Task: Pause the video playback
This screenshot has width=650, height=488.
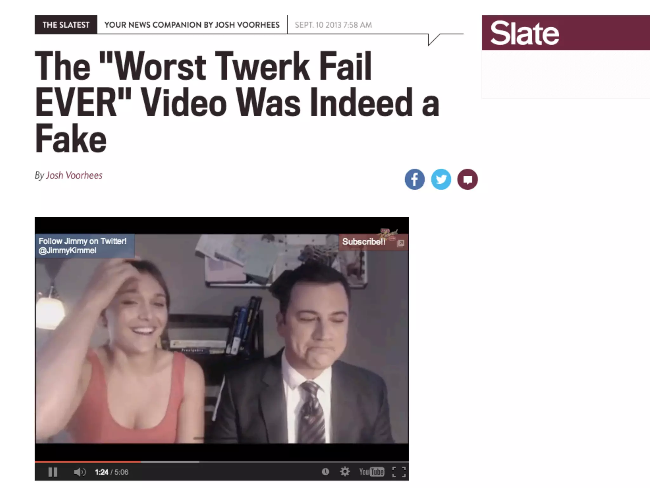Action: pos(53,472)
